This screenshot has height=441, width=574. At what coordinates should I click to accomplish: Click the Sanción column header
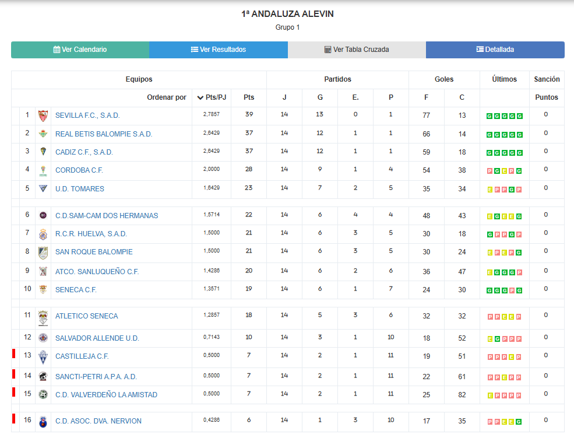coord(547,79)
